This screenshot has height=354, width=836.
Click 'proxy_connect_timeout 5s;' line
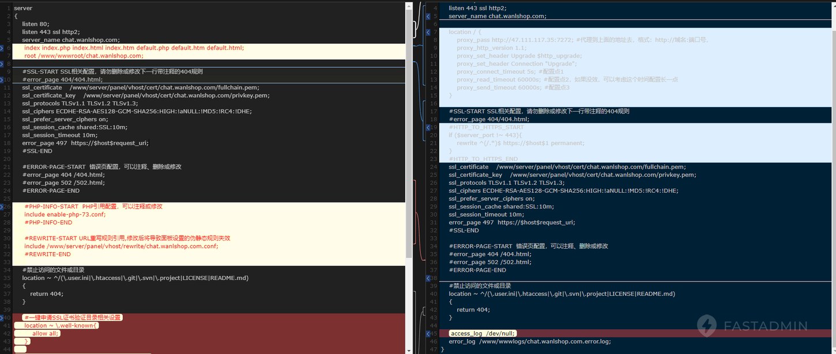[510, 72]
